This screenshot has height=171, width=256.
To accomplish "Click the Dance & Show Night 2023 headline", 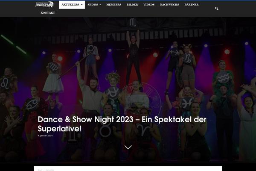I will [122, 124].
